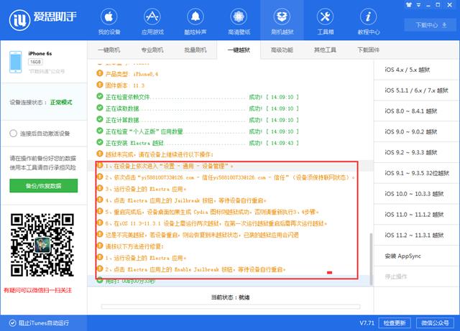The width and height of the screenshot is (460, 331).
Task: Open the title bar dropdown menu icon
Action: (x=418, y=5)
